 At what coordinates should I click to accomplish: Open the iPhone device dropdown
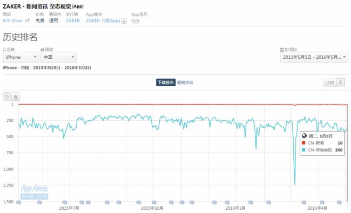pyautogui.click(x=21, y=57)
